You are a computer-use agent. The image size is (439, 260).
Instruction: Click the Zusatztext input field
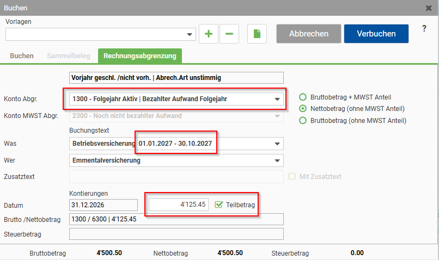(x=176, y=177)
